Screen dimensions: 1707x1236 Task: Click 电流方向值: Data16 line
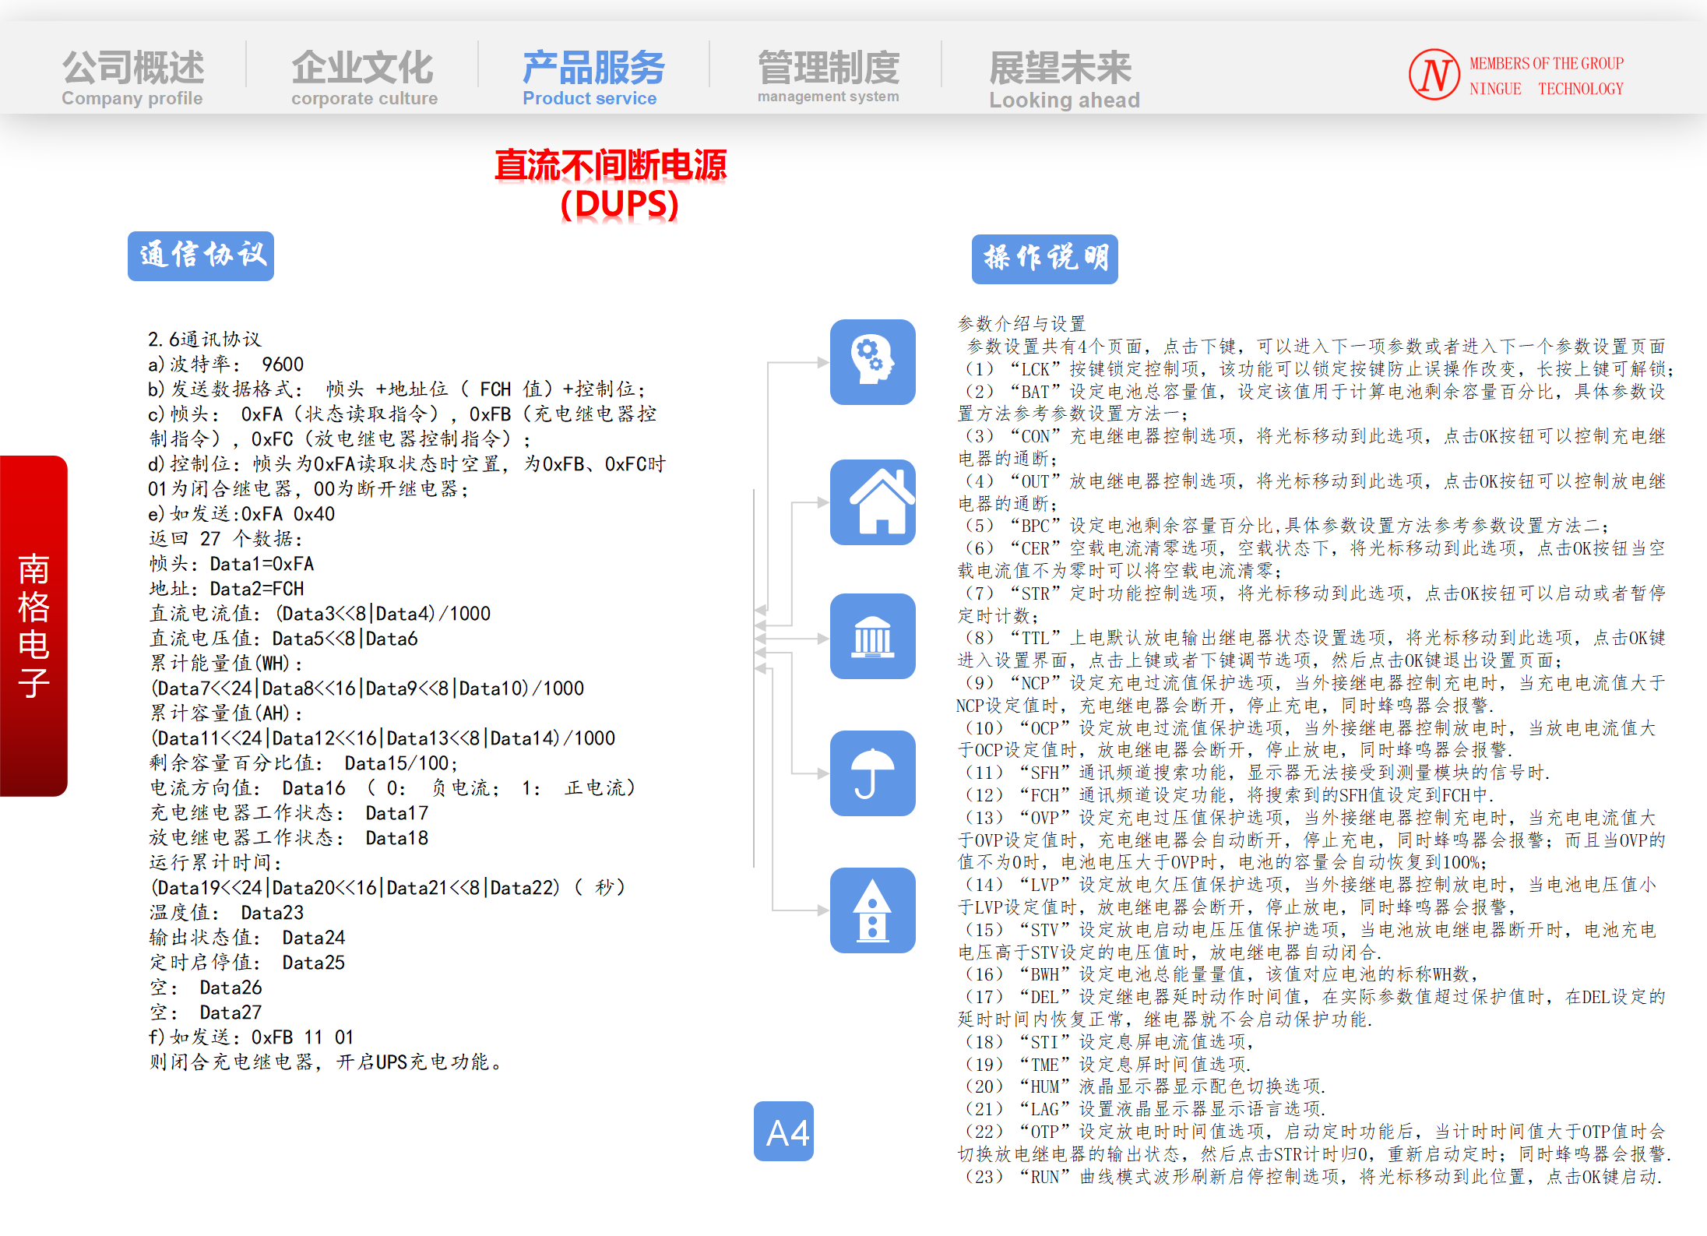[x=392, y=788]
